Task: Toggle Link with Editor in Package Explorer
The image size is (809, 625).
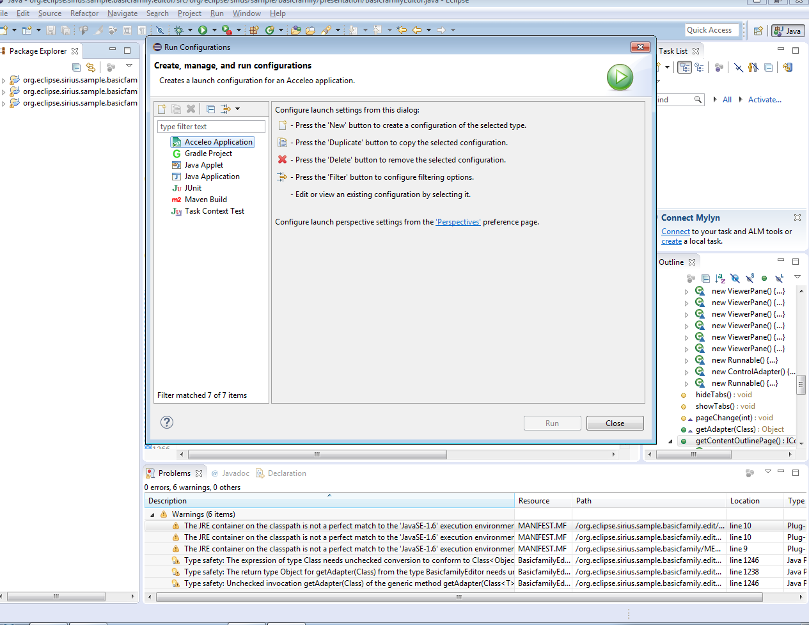Action: pos(91,67)
